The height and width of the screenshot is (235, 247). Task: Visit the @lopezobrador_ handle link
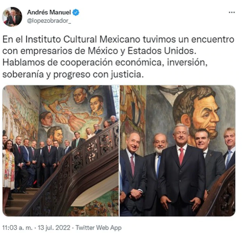click(x=49, y=21)
